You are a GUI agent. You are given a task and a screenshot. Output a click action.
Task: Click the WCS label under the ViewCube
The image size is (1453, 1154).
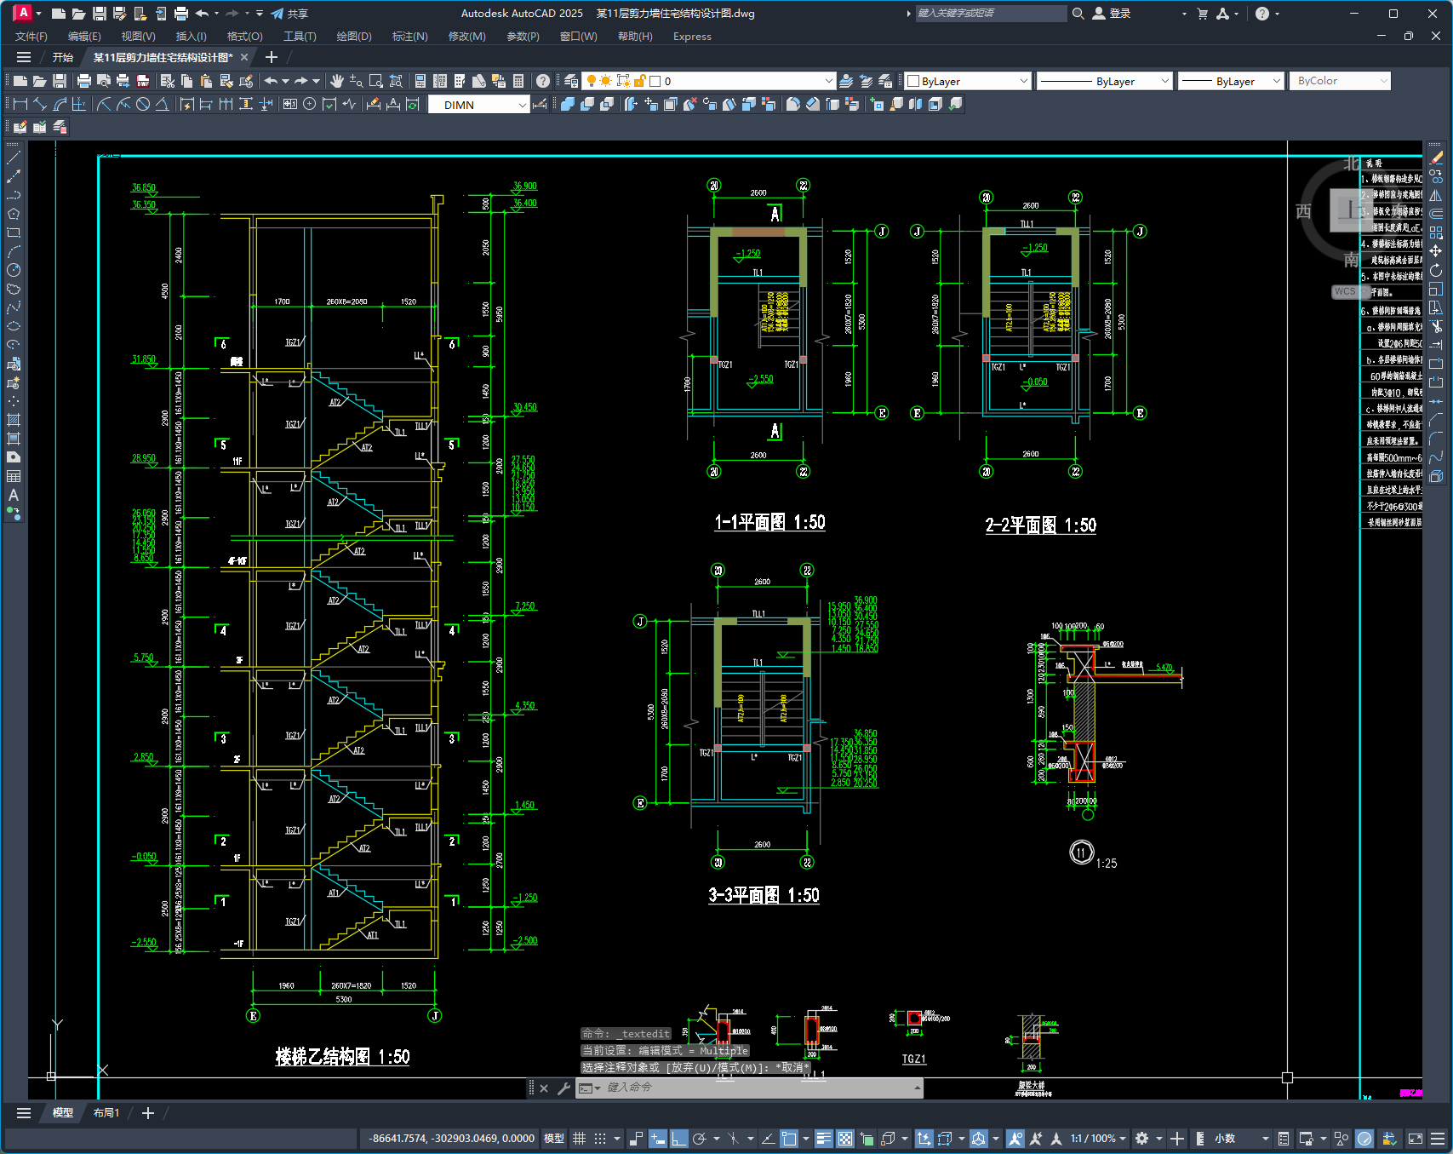[x=1345, y=291]
